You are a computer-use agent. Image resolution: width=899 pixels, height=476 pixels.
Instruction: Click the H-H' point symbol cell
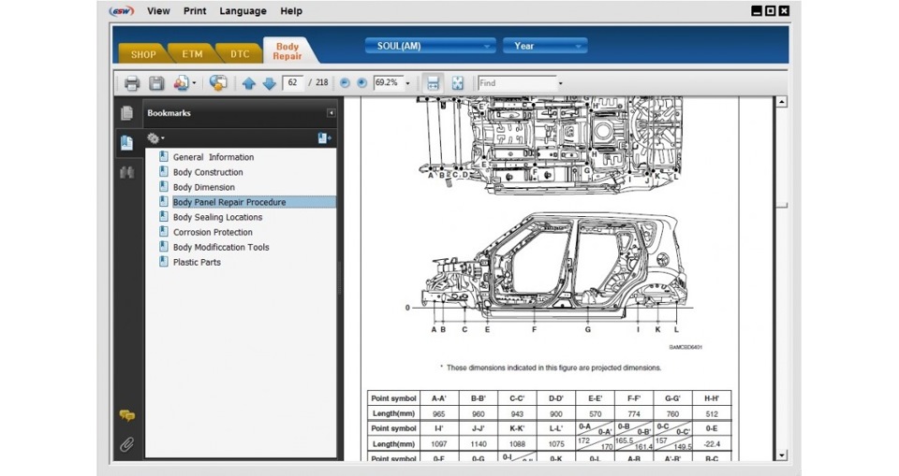[x=712, y=398]
